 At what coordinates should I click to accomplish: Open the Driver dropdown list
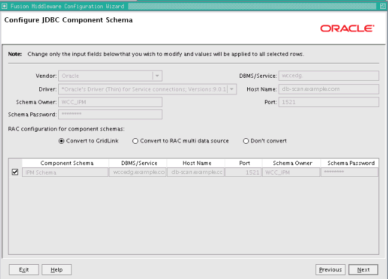147,89
